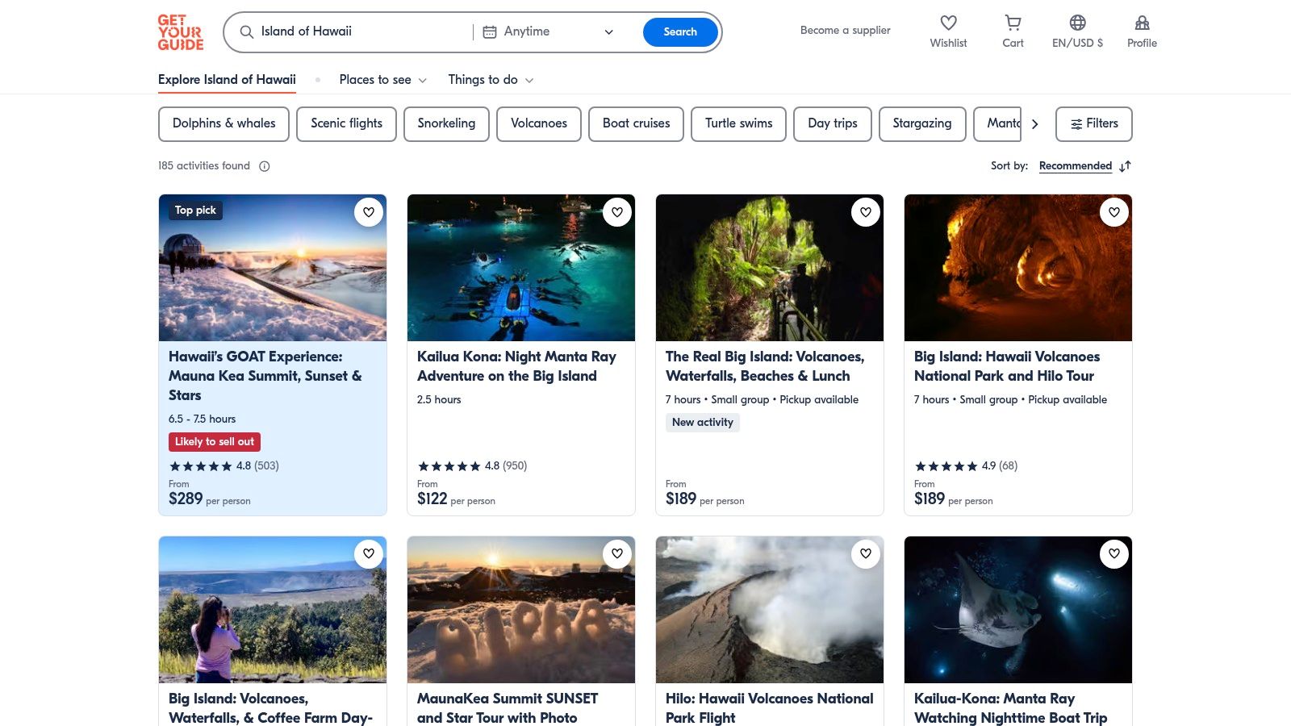Open the glowing orange lava cave photo
The image size is (1291, 726).
coord(1018,268)
